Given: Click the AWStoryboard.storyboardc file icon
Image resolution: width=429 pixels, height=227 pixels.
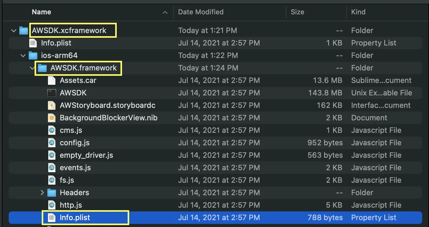Looking at the screenshot, I should tap(52, 105).
